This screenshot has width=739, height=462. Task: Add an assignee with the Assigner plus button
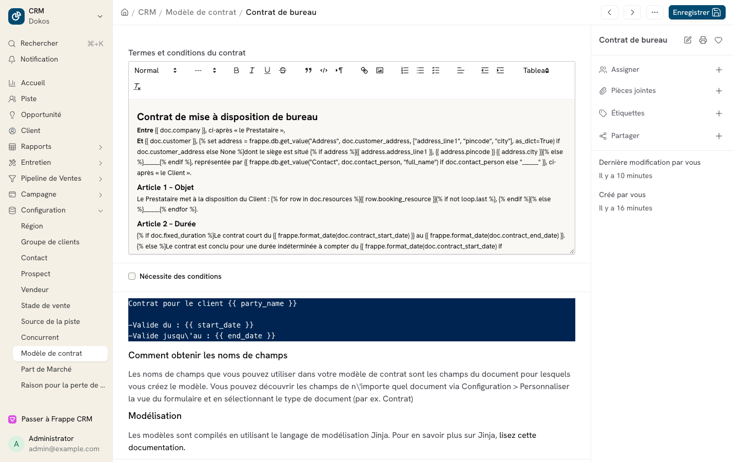point(719,70)
